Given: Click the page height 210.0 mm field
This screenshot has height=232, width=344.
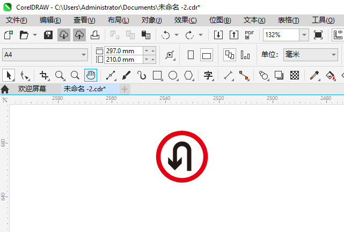Looking at the screenshot, I should point(124,60).
